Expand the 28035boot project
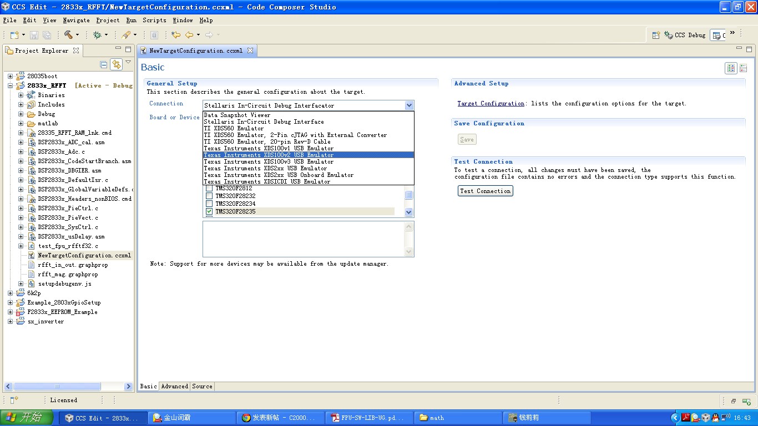The height and width of the screenshot is (426, 758). point(10,76)
